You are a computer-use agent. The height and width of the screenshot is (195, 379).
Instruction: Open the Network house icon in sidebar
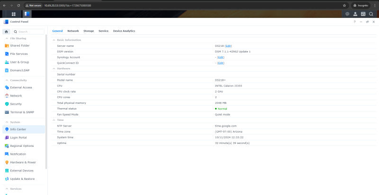[7, 96]
